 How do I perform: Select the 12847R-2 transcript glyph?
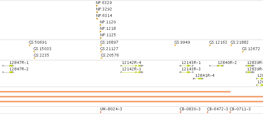(8, 72)
